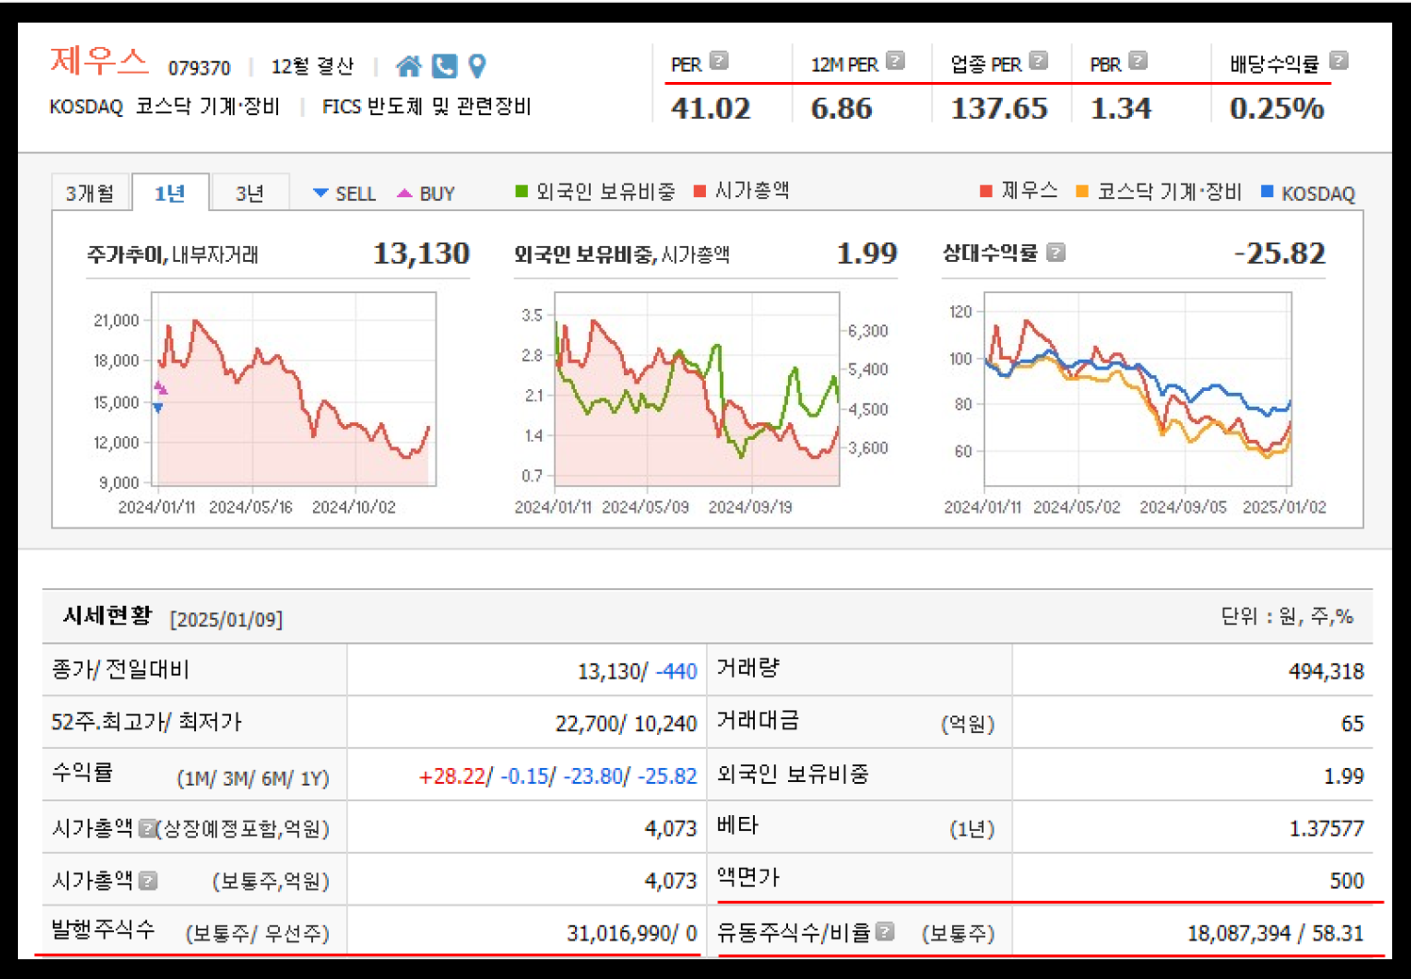
Task: Switch to the 3개월 chart tab
Action: 90,193
